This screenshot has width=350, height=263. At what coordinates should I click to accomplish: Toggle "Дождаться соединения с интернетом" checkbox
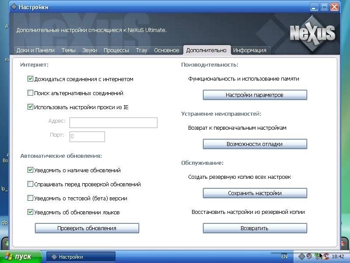tap(30, 79)
